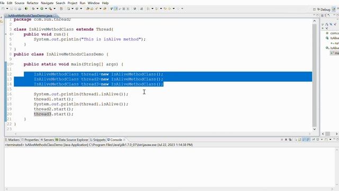Close the IsAliveMethodsClassDemo.java editor tab
This screenshot has height=191, width=339.
pos(55,16)
